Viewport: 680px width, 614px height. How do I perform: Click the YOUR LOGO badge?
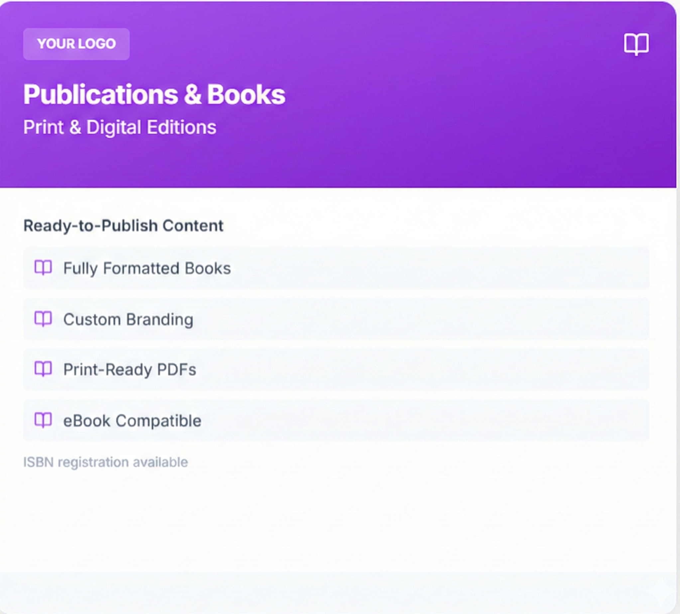76,44
